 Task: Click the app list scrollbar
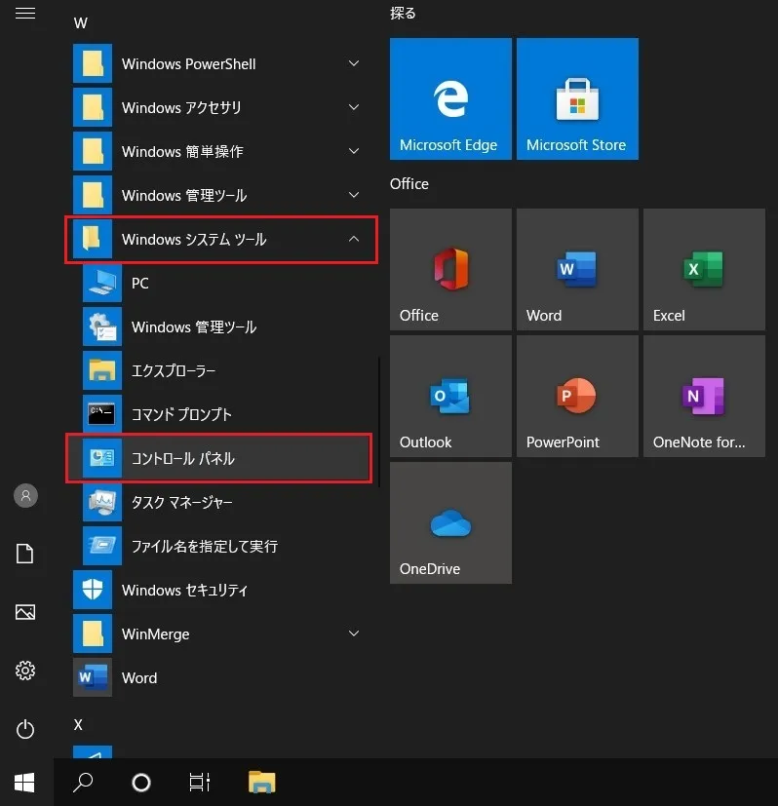(379, 421)
